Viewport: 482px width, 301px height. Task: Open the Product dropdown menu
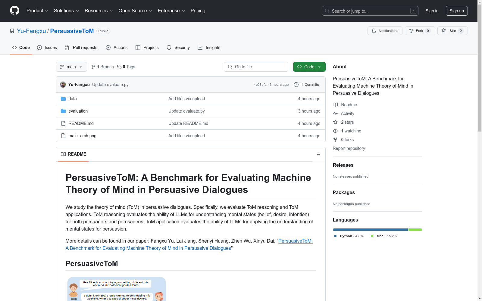(x=37, y=11)
